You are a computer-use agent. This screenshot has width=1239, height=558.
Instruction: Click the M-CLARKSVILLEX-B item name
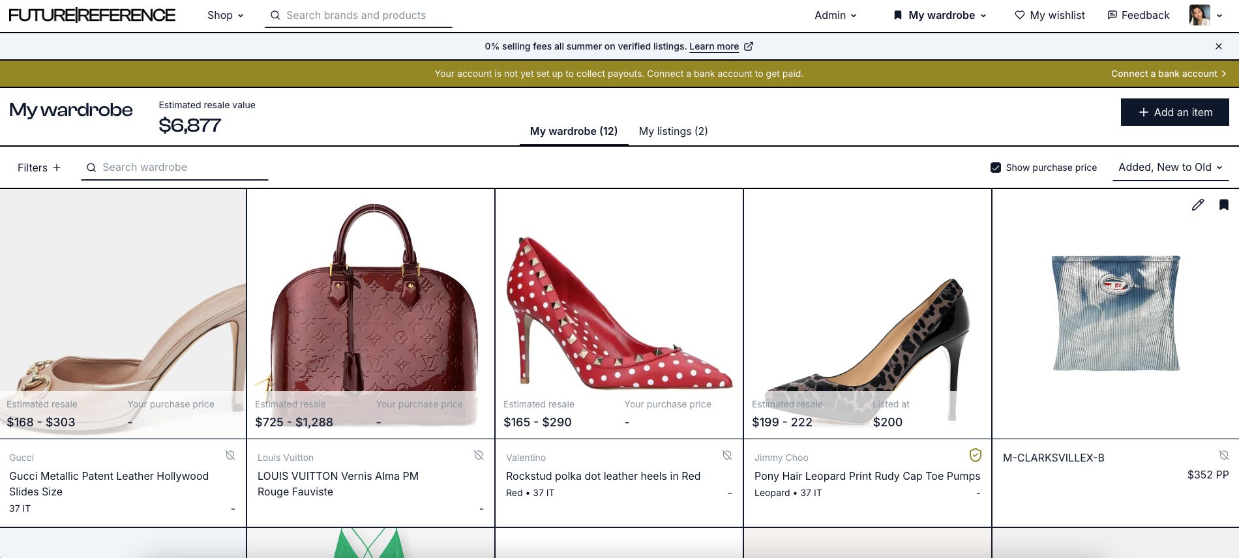click(1054, 458)
